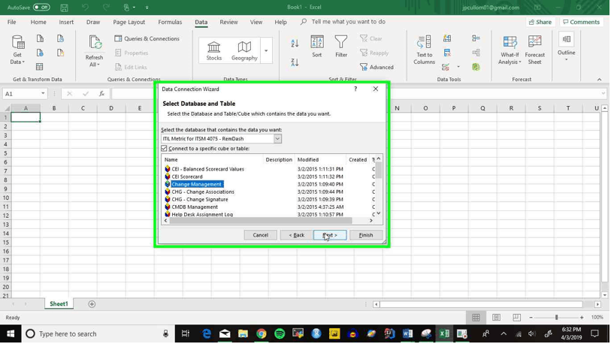
Task: Open Manage Data Model icon
Action: click(476, 67)
